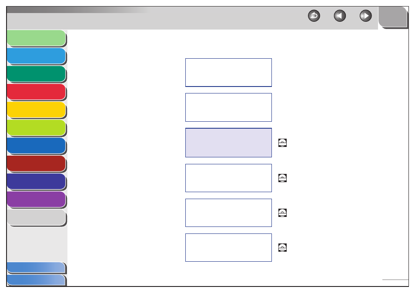Go to previous page with left arrow
Viewport: 415px width, 293px height.
pyautogui.click(x=340, y=16)
